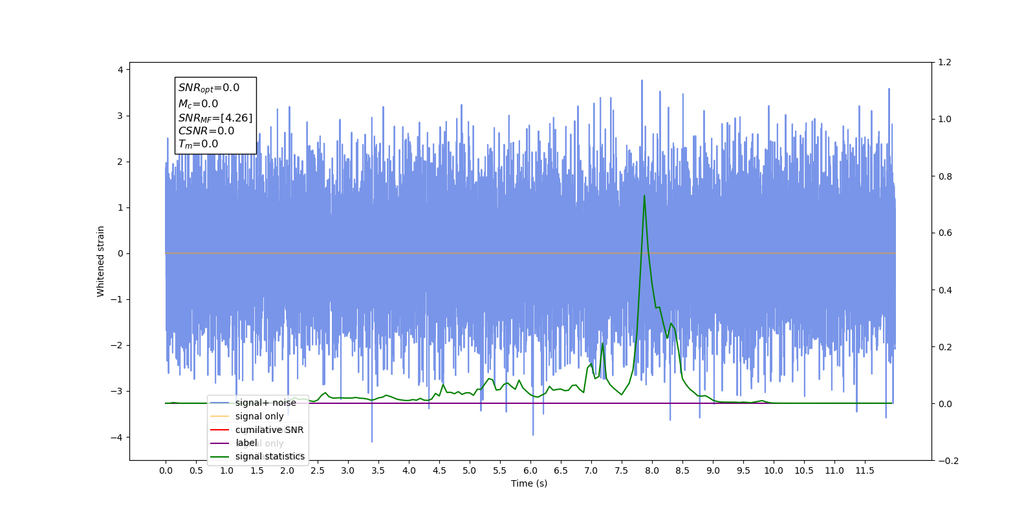
Task: Click the CSNR=0.0 annotation text
Action: [x=206, y=131]
